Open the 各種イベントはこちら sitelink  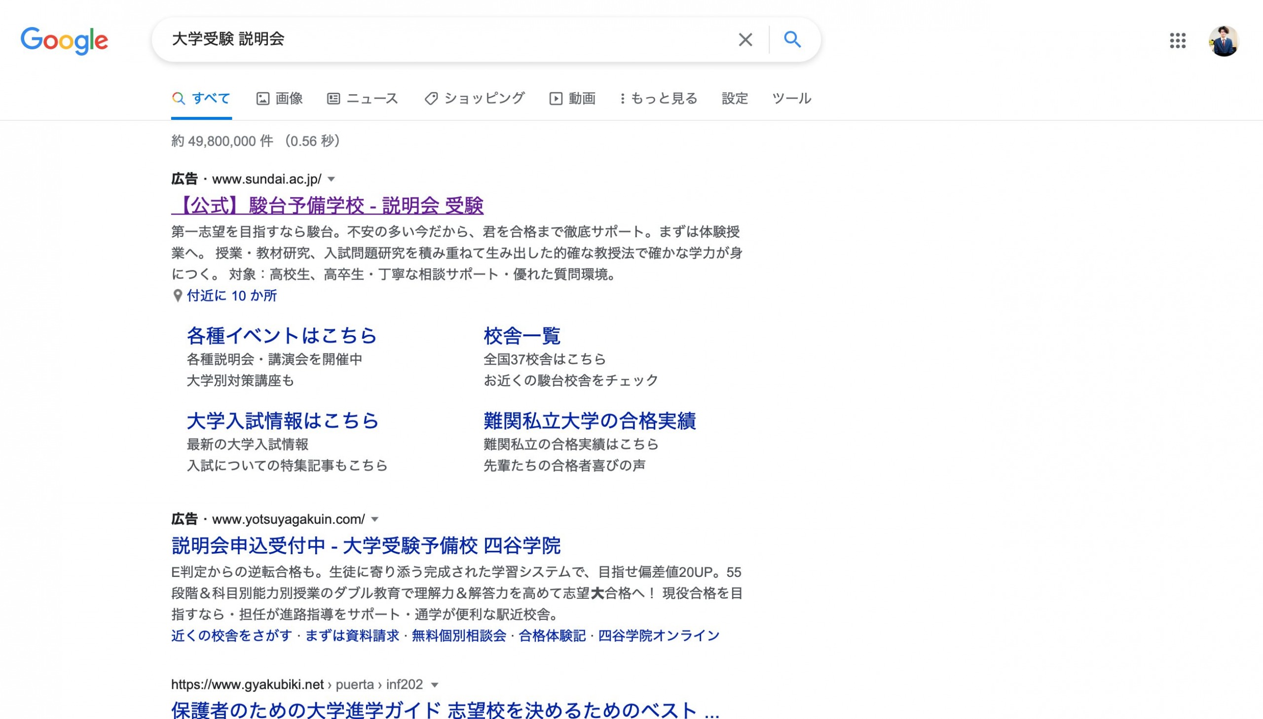(x=282, y=336)
